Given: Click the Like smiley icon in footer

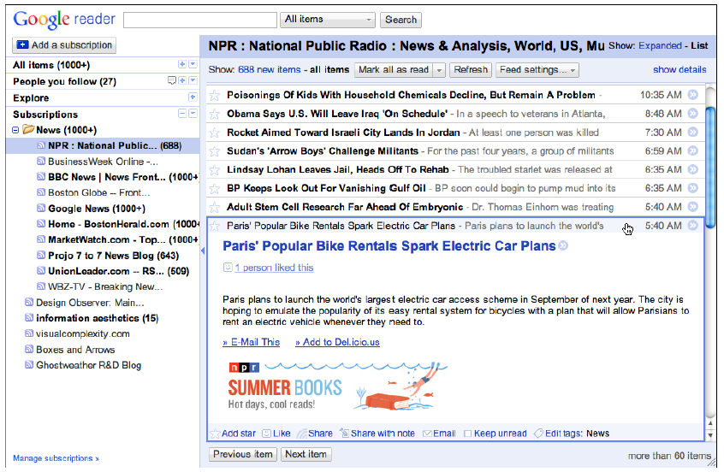Looking at the screenshot, I should 266,434.
